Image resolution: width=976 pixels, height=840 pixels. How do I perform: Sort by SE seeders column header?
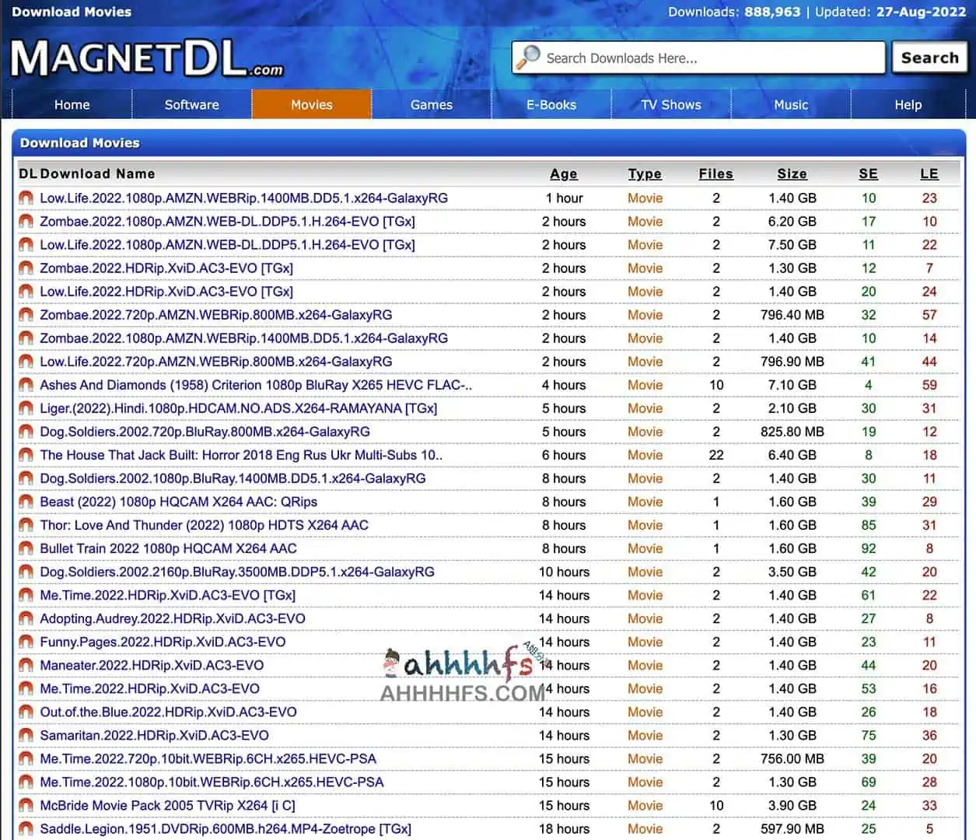[868, 174]
